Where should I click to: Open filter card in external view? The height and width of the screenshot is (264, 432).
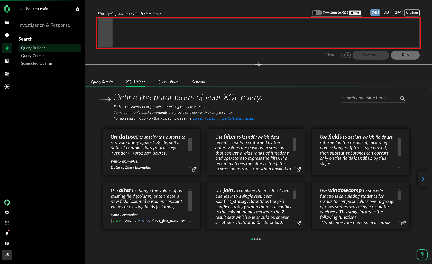click(x=299, y=169)
